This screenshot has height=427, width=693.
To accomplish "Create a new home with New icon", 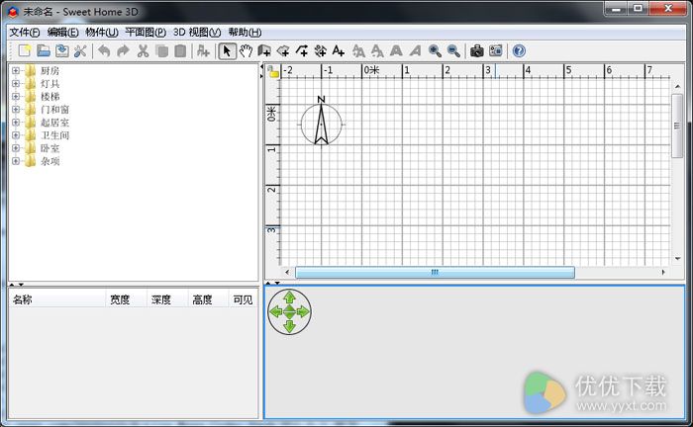I will pos(25,51).
